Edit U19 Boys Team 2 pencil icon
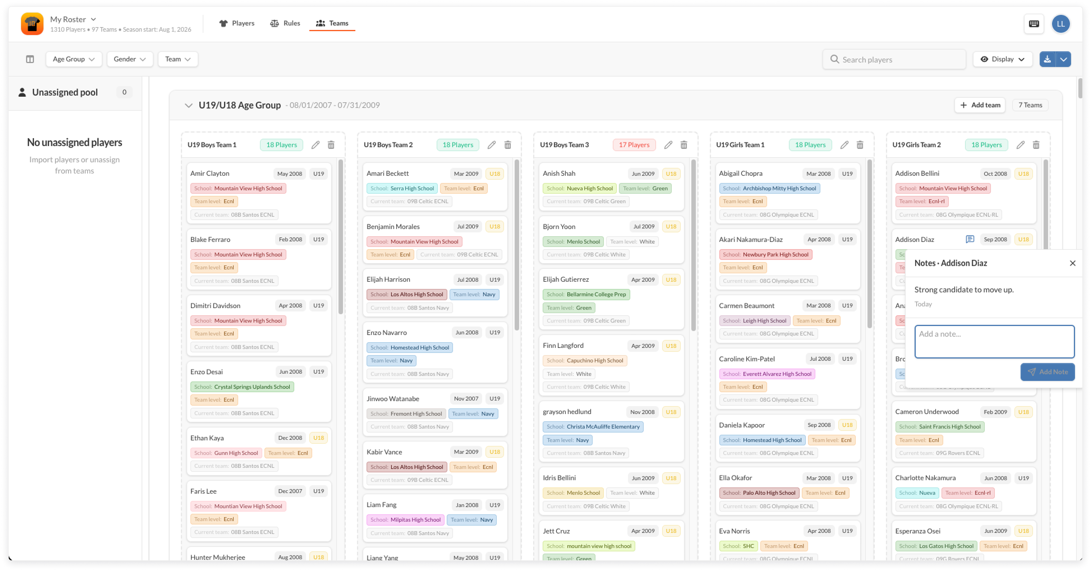This screenshot has height=571, width=1091. pos(492,145)
